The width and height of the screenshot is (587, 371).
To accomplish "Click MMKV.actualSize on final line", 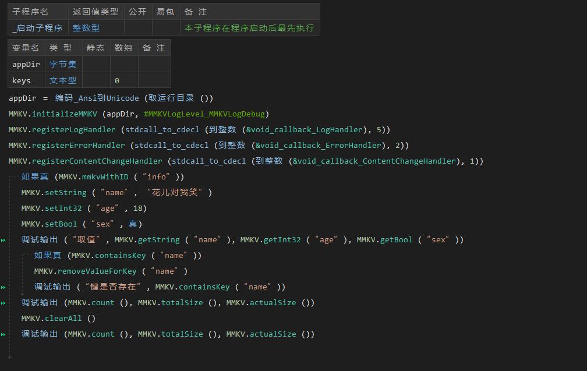I will click(261, 334).
